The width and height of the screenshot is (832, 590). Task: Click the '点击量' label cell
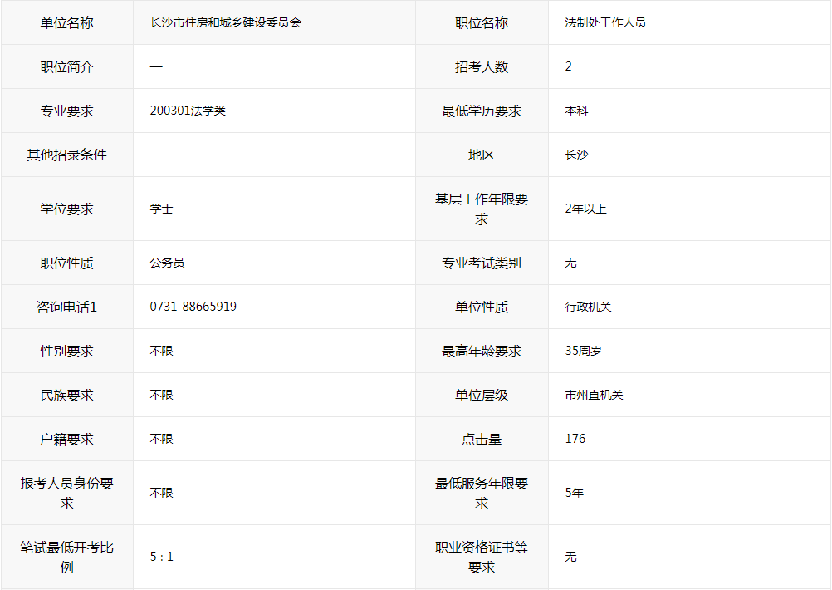482,440
